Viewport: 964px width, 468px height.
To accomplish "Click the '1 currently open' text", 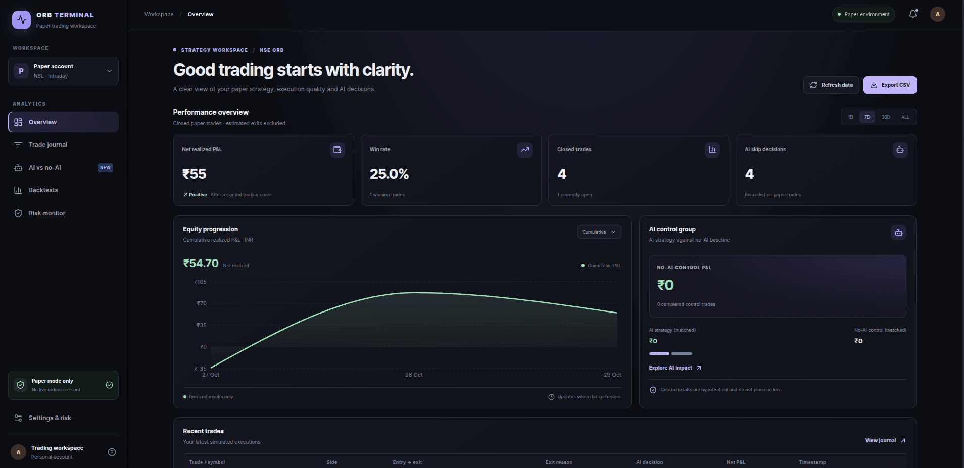I will click(574, 195).
